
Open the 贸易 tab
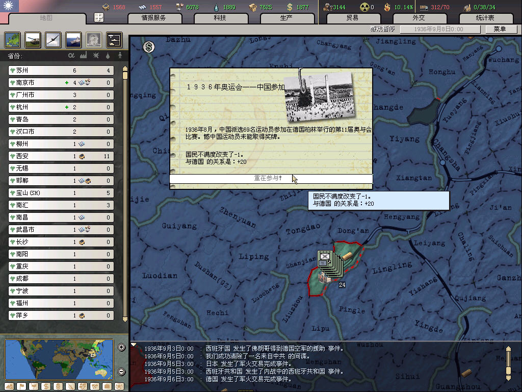(353, 18)
